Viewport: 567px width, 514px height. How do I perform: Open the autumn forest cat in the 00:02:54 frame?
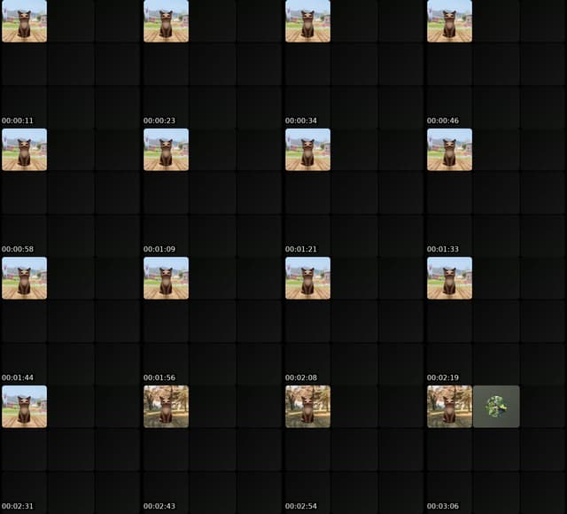click(x=307, y=406)
